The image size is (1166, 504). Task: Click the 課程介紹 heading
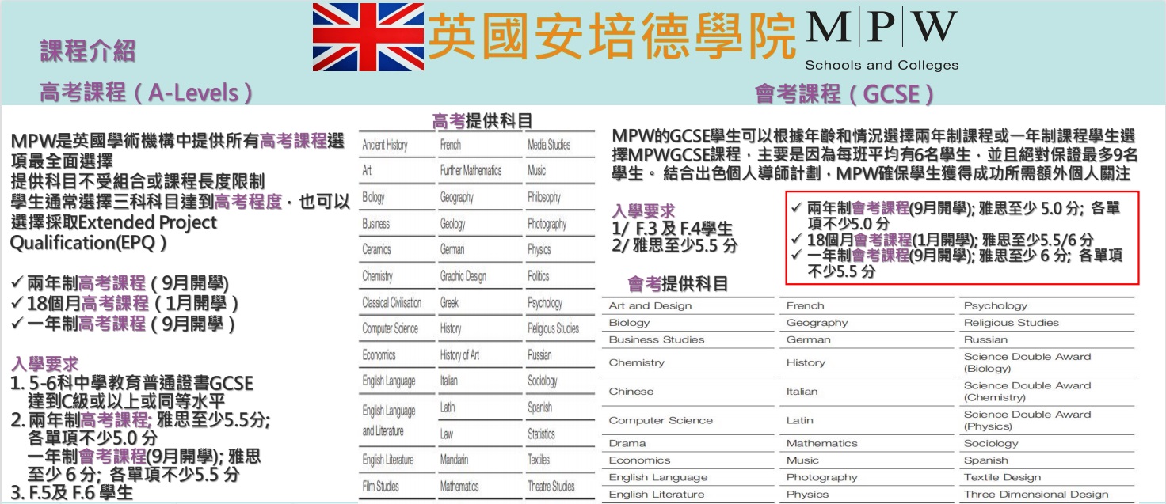[x=88, y=51]
